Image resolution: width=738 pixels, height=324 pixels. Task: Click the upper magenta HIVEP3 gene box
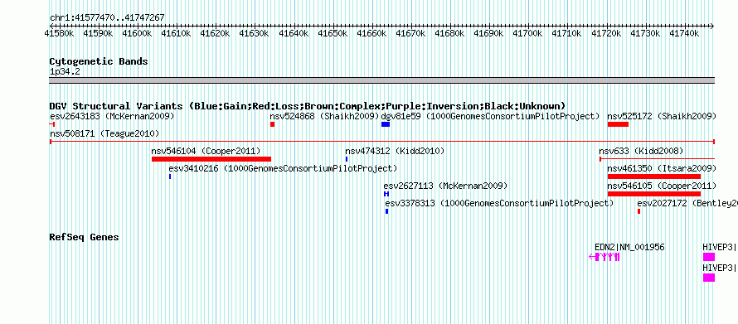709,257
